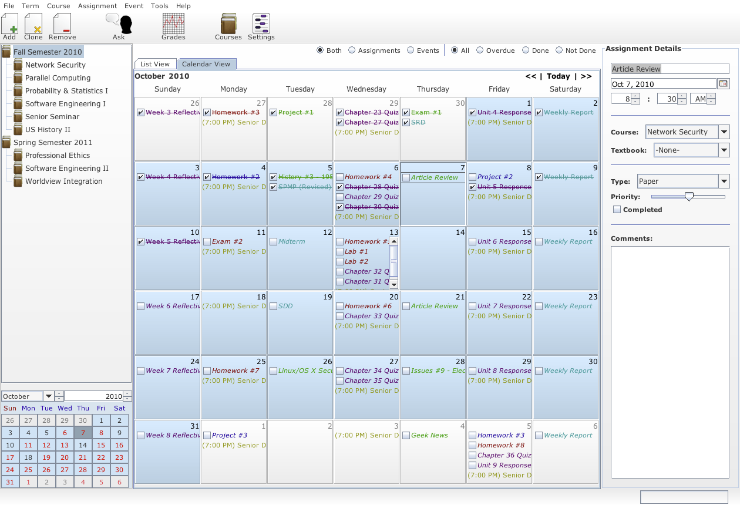The height and width of the screenshot is (505, 740).
Task: Click the scrollbar in October 13 cell
Action: pos(393,262)
